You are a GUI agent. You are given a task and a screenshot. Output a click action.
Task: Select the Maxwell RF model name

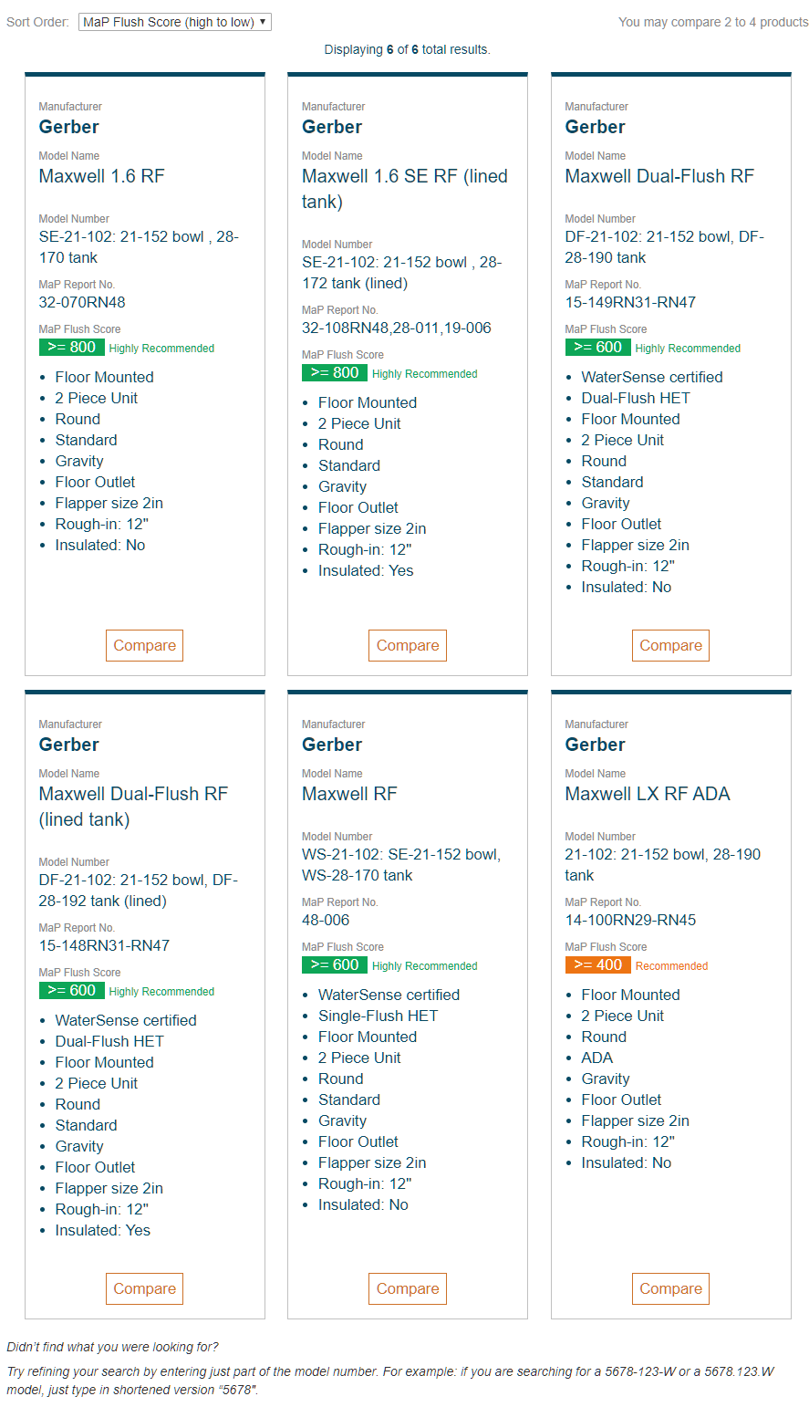[x=349, y=794]
